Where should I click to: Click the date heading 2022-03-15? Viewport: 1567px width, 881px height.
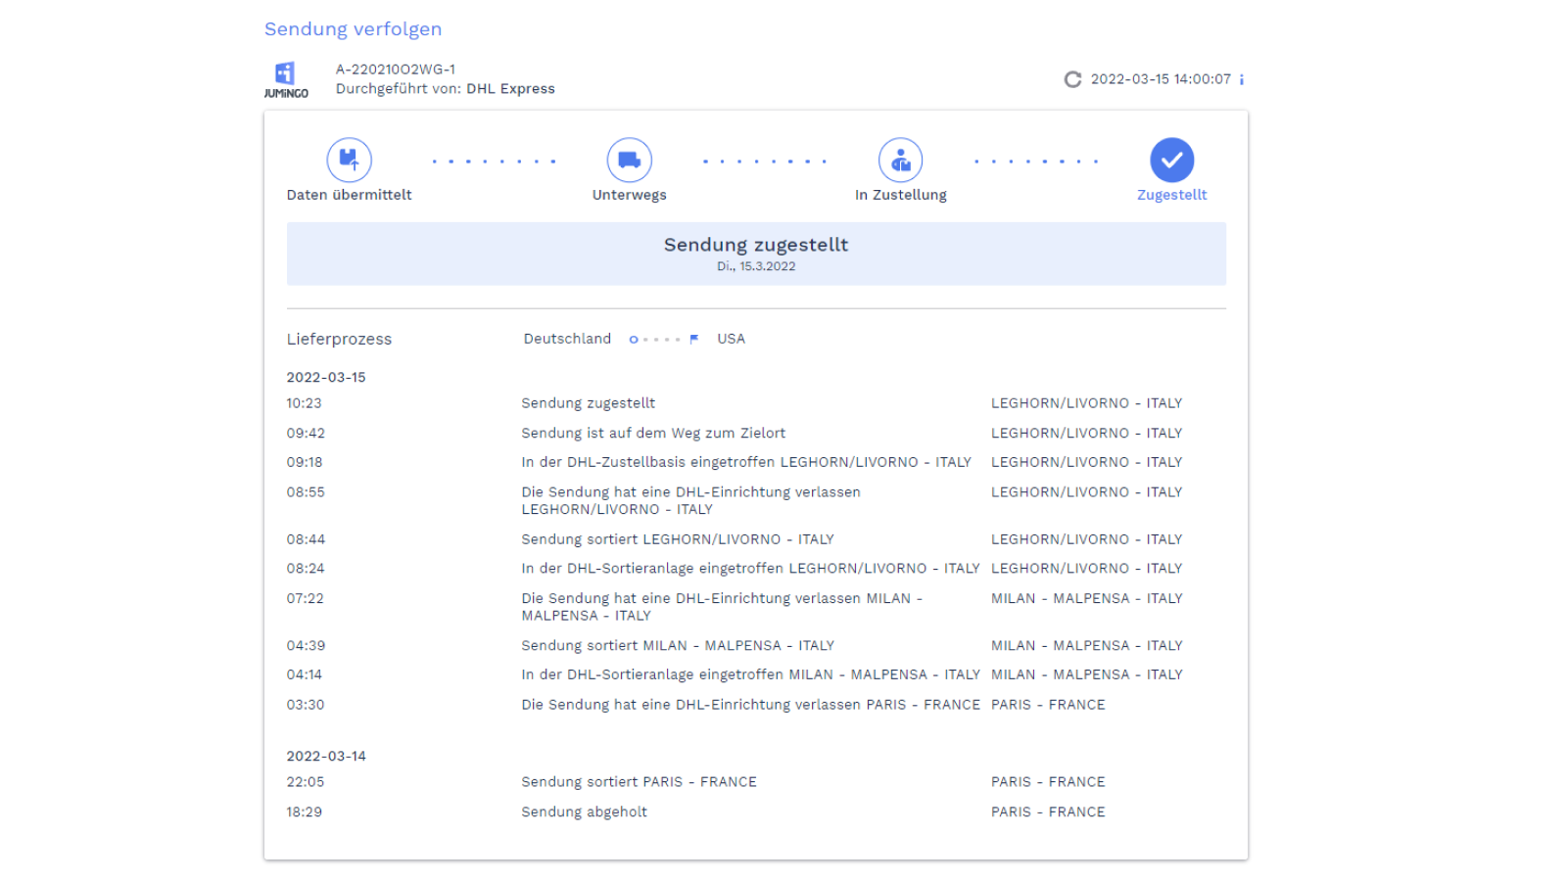click(x=326, y=377)
